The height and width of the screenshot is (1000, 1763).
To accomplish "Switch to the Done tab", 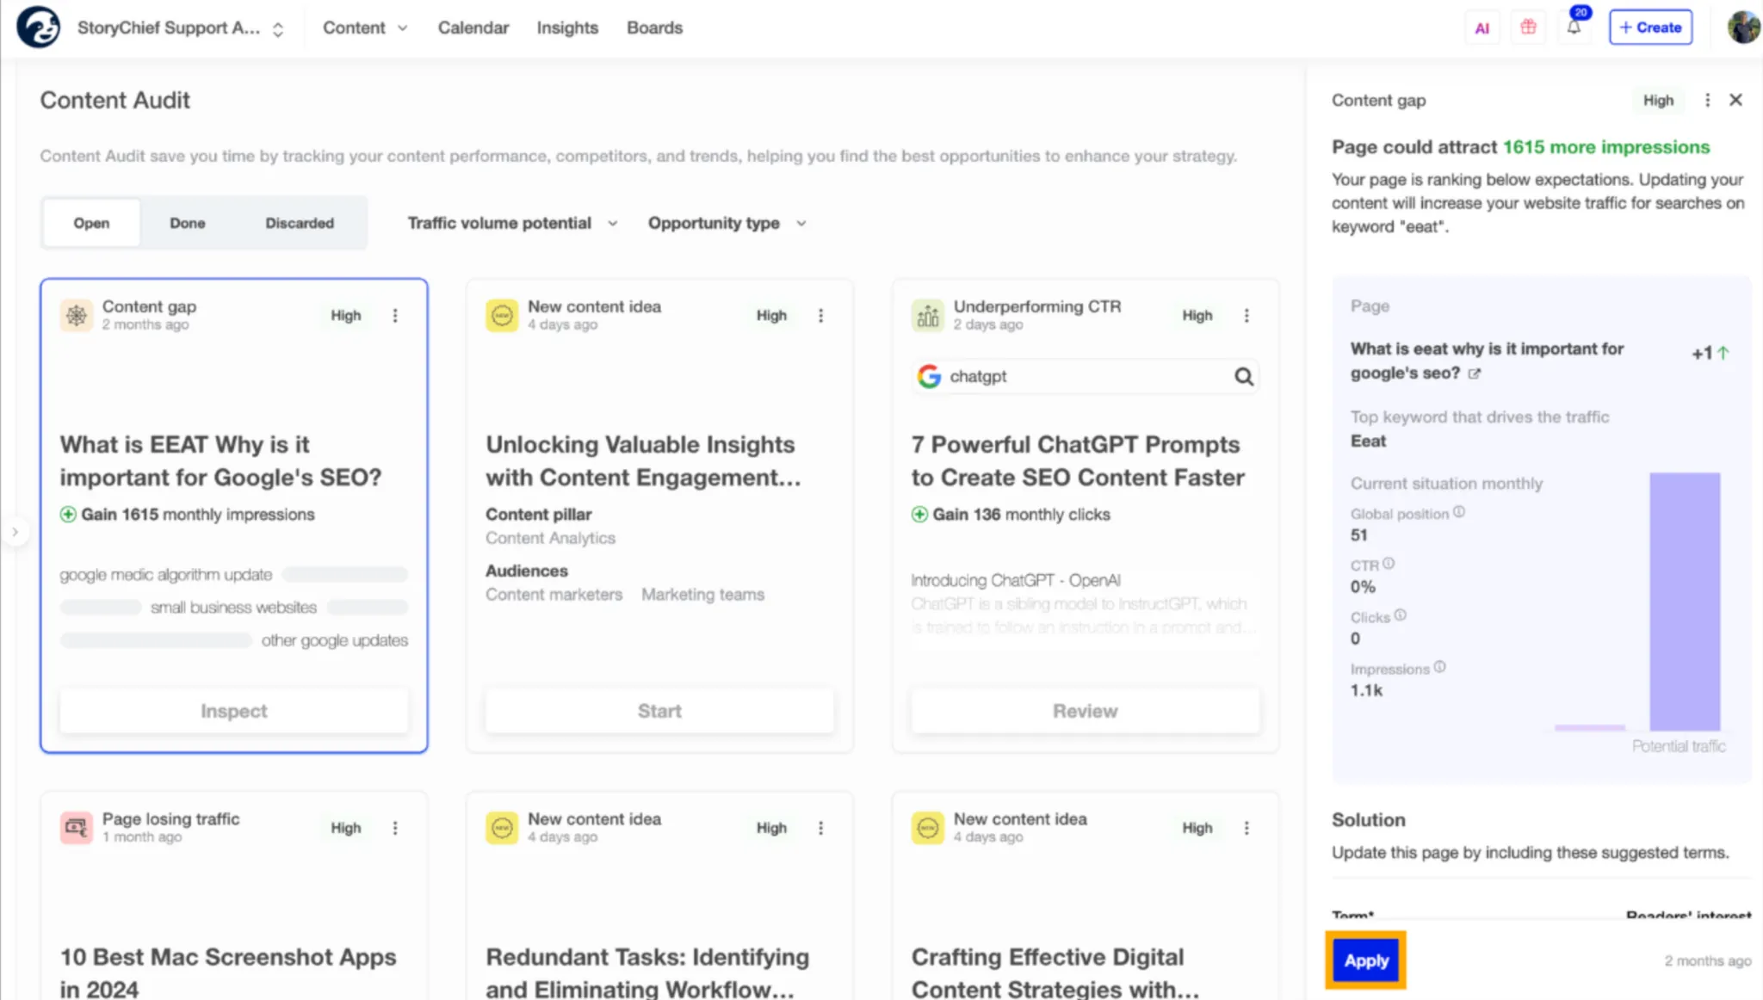I will tap(187, 222).
